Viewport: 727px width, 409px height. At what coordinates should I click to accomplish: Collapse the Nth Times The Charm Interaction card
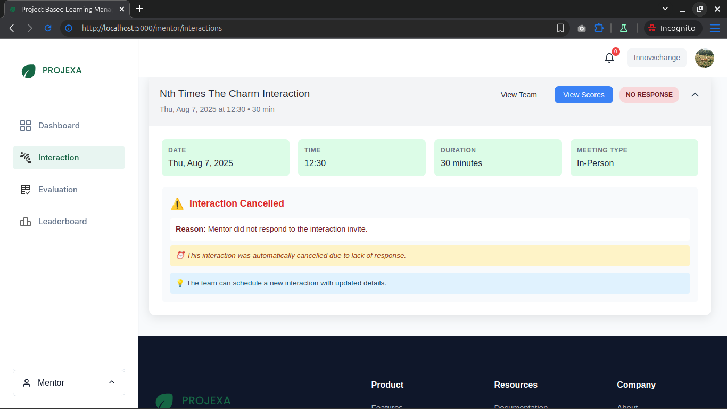695,94
